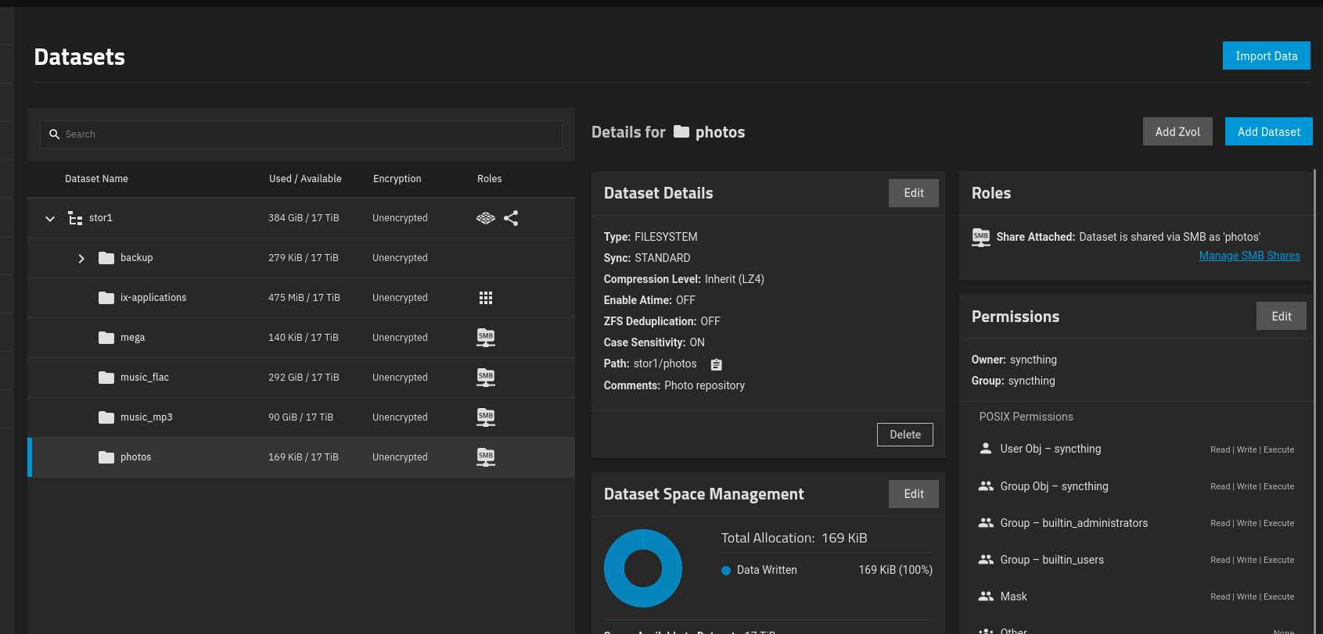This screenshot has height=634, width=1323.
Task: Click the music_flac folder icon
Action: click(x=106, y=378)
